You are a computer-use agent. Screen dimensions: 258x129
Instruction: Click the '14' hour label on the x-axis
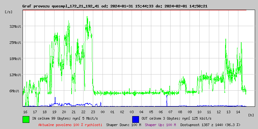point(238,112)
